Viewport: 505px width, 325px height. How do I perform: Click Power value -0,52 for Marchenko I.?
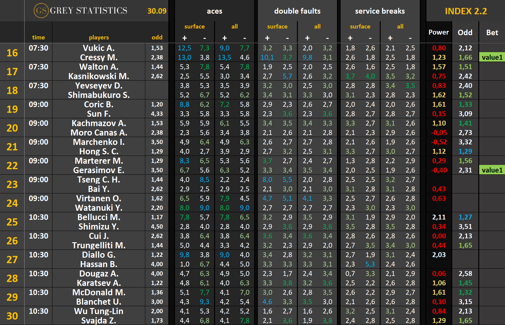(x=439, y=142)
